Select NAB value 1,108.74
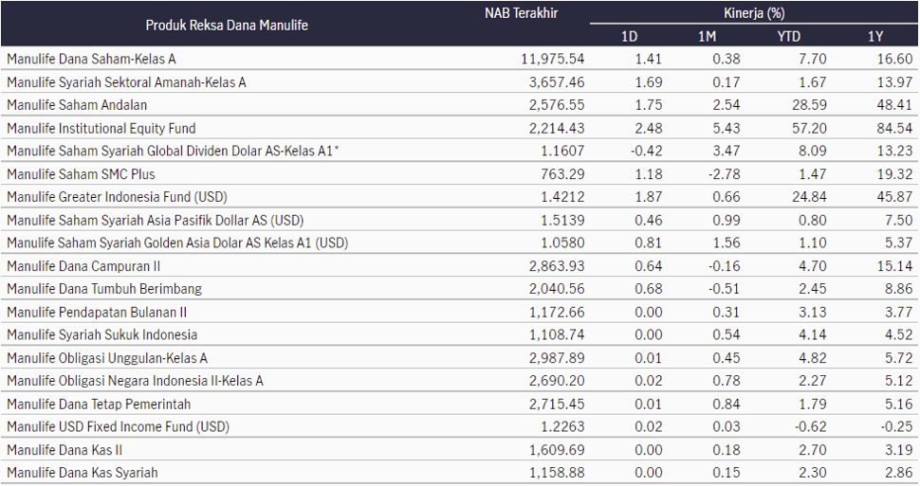This screenshot has width=920, height=486. coord(557,334)
